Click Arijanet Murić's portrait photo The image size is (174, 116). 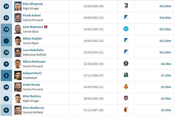[x=18, y=75]
